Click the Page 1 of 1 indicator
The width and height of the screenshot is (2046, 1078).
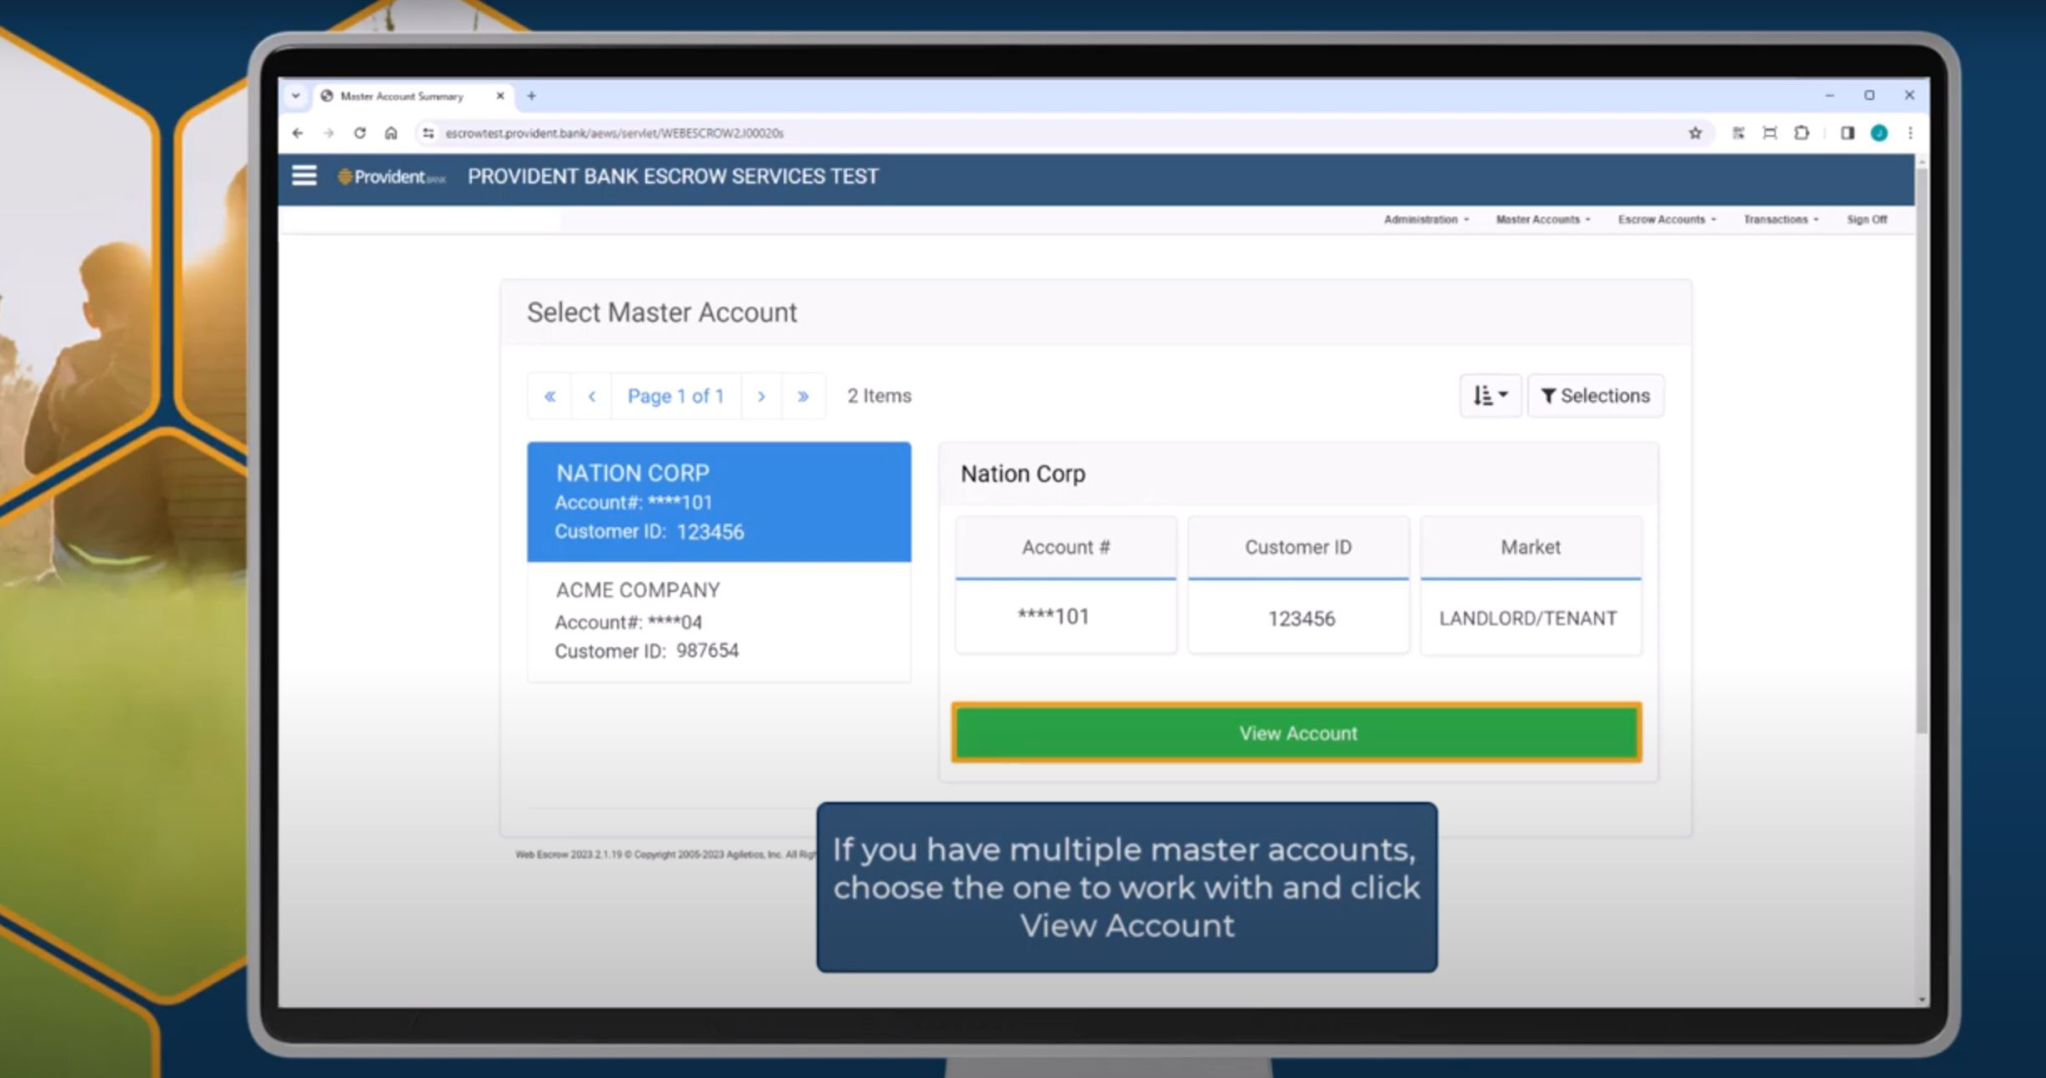tap(676, 396)
